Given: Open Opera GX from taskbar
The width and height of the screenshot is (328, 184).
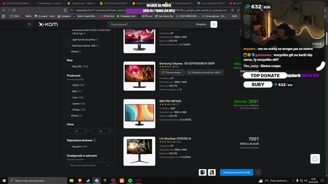Looking at the screenshot, I should (x=139, y=181).
